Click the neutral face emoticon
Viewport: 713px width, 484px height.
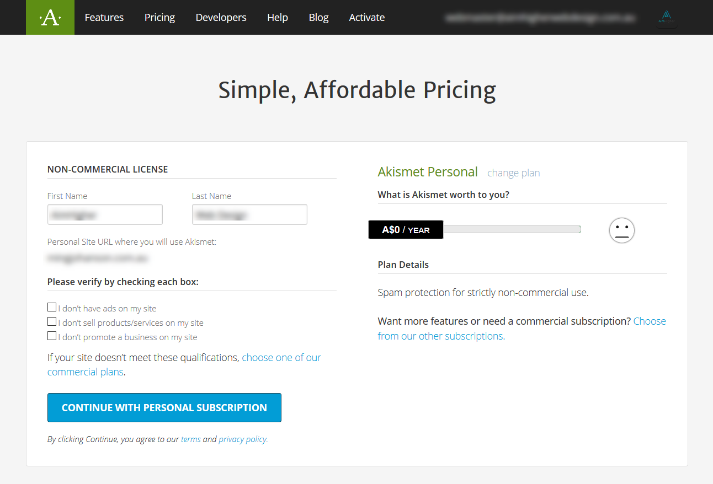click(x=622, y=230)
